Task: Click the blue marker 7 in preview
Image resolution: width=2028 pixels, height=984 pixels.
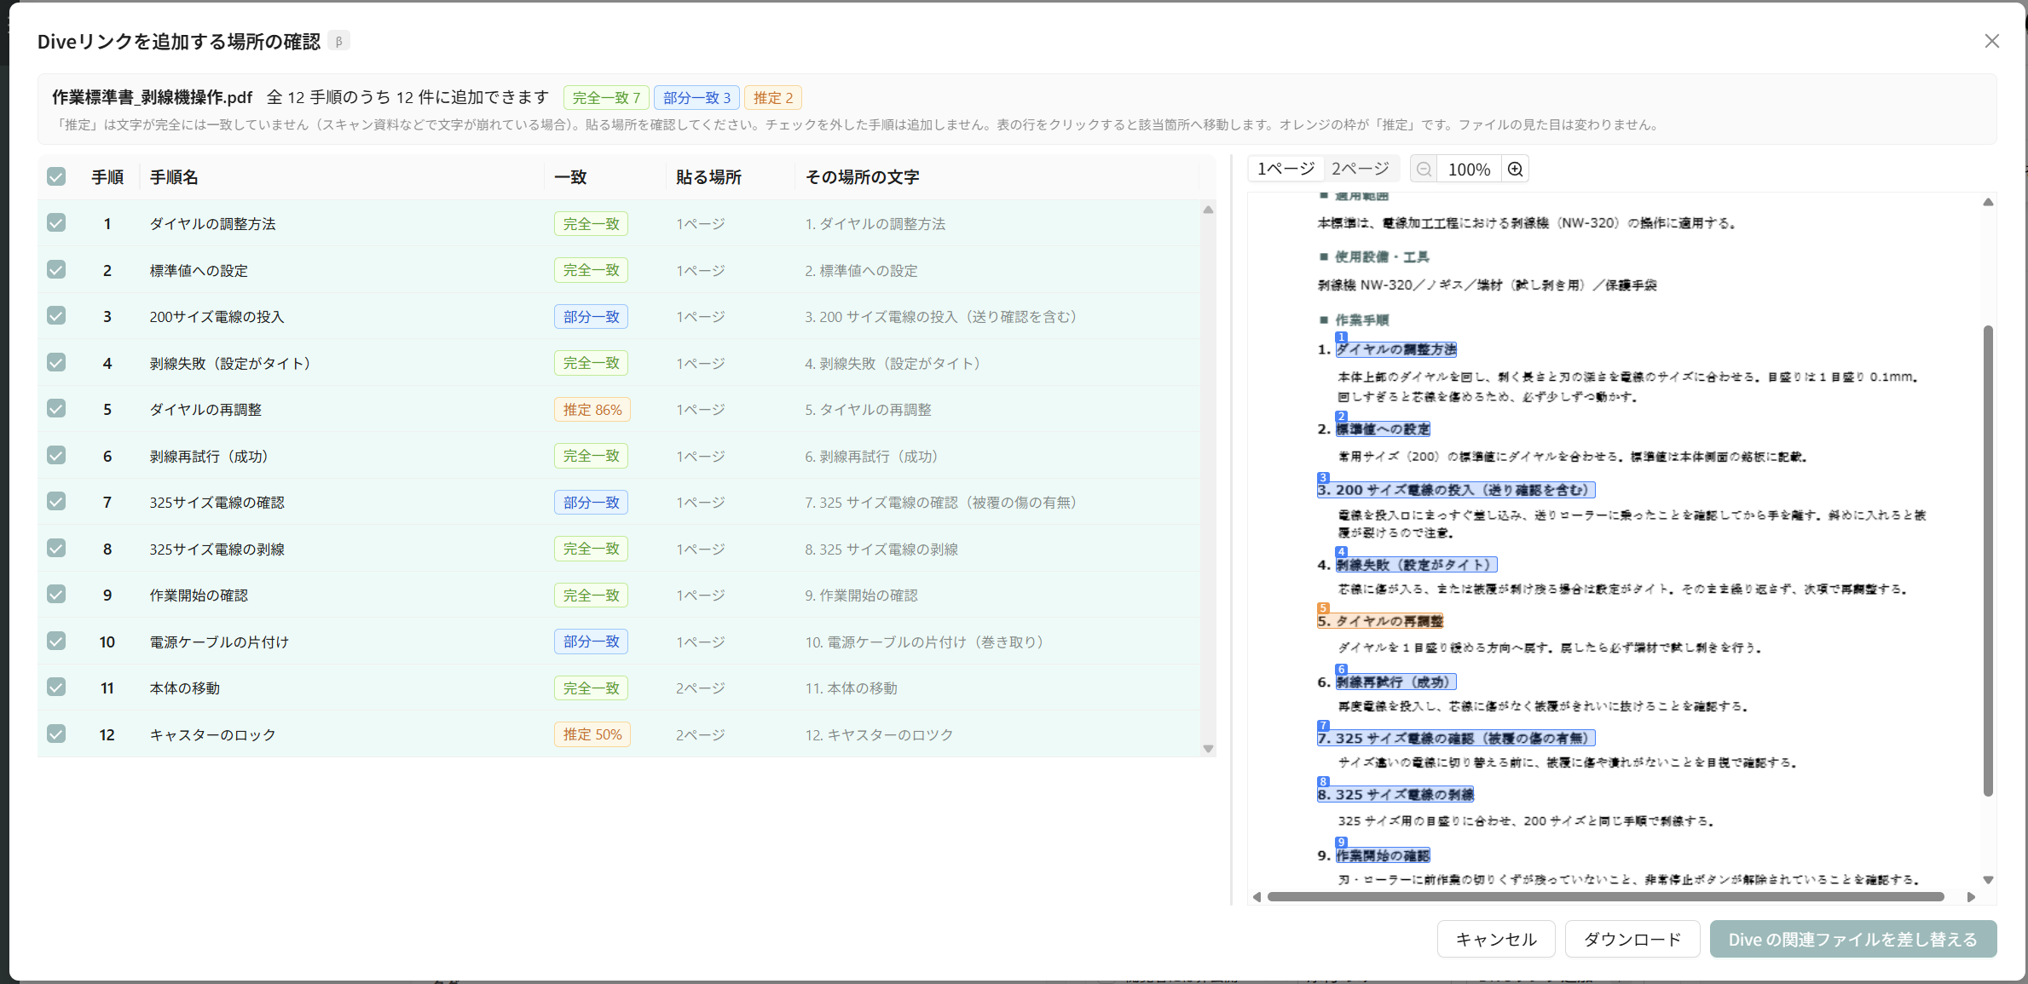Action: coord(1323,726)
